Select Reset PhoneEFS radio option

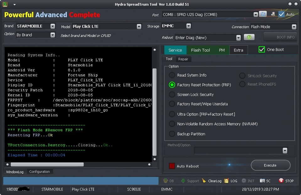pyautogui.click(x=242, y=84)
